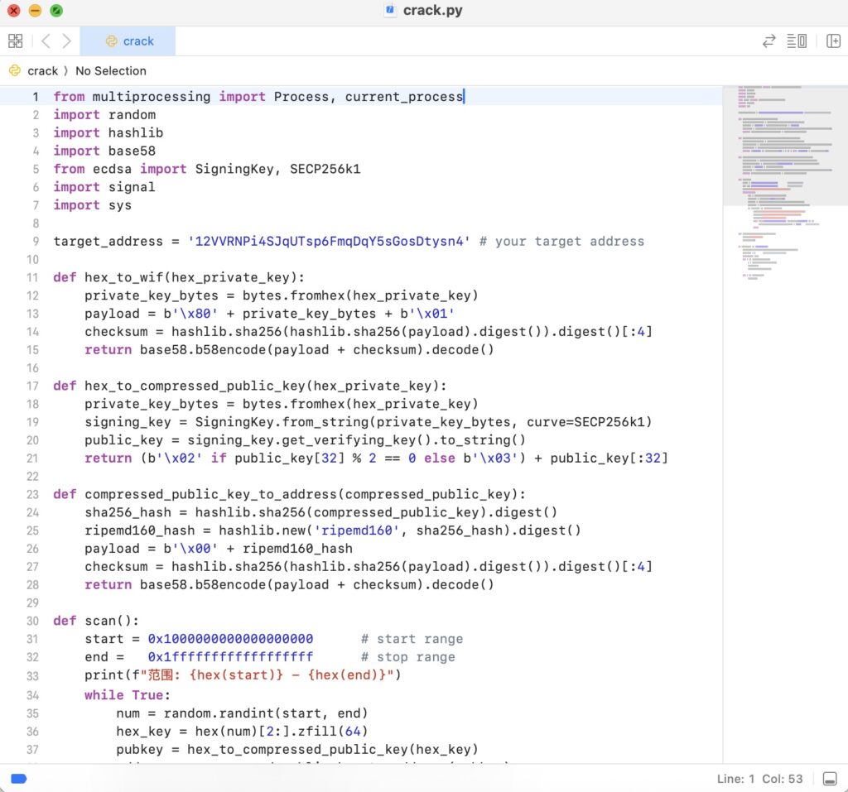The height and width of the screenshot is (792, 848).
Task: Minimize the crack.py window
Action: 35,10
